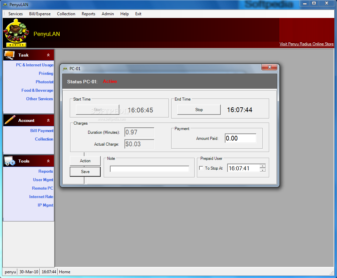Viewport: 337px width, 278px height.
Task: Collapse the Account panel chevron
Action: click(x=48, y=121)
